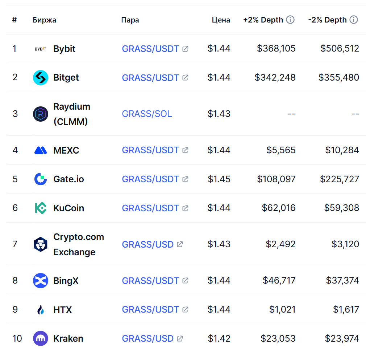Open the Raydium GRASS/SOL pair link
The image size is (366, 350).
click(x=147, y=114)
